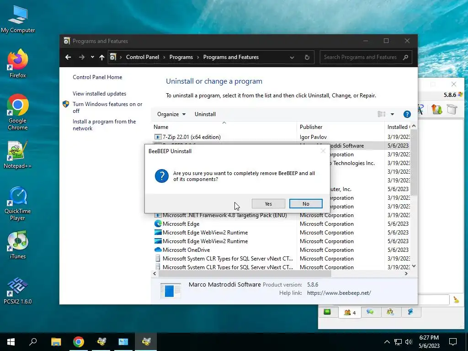The height and width of the screenshot is (351, 468).
Task: Switch to Chrome on the taskbar
Action: coord(79,342)
